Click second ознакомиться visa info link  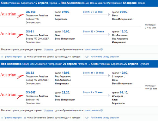click(92, 110)
